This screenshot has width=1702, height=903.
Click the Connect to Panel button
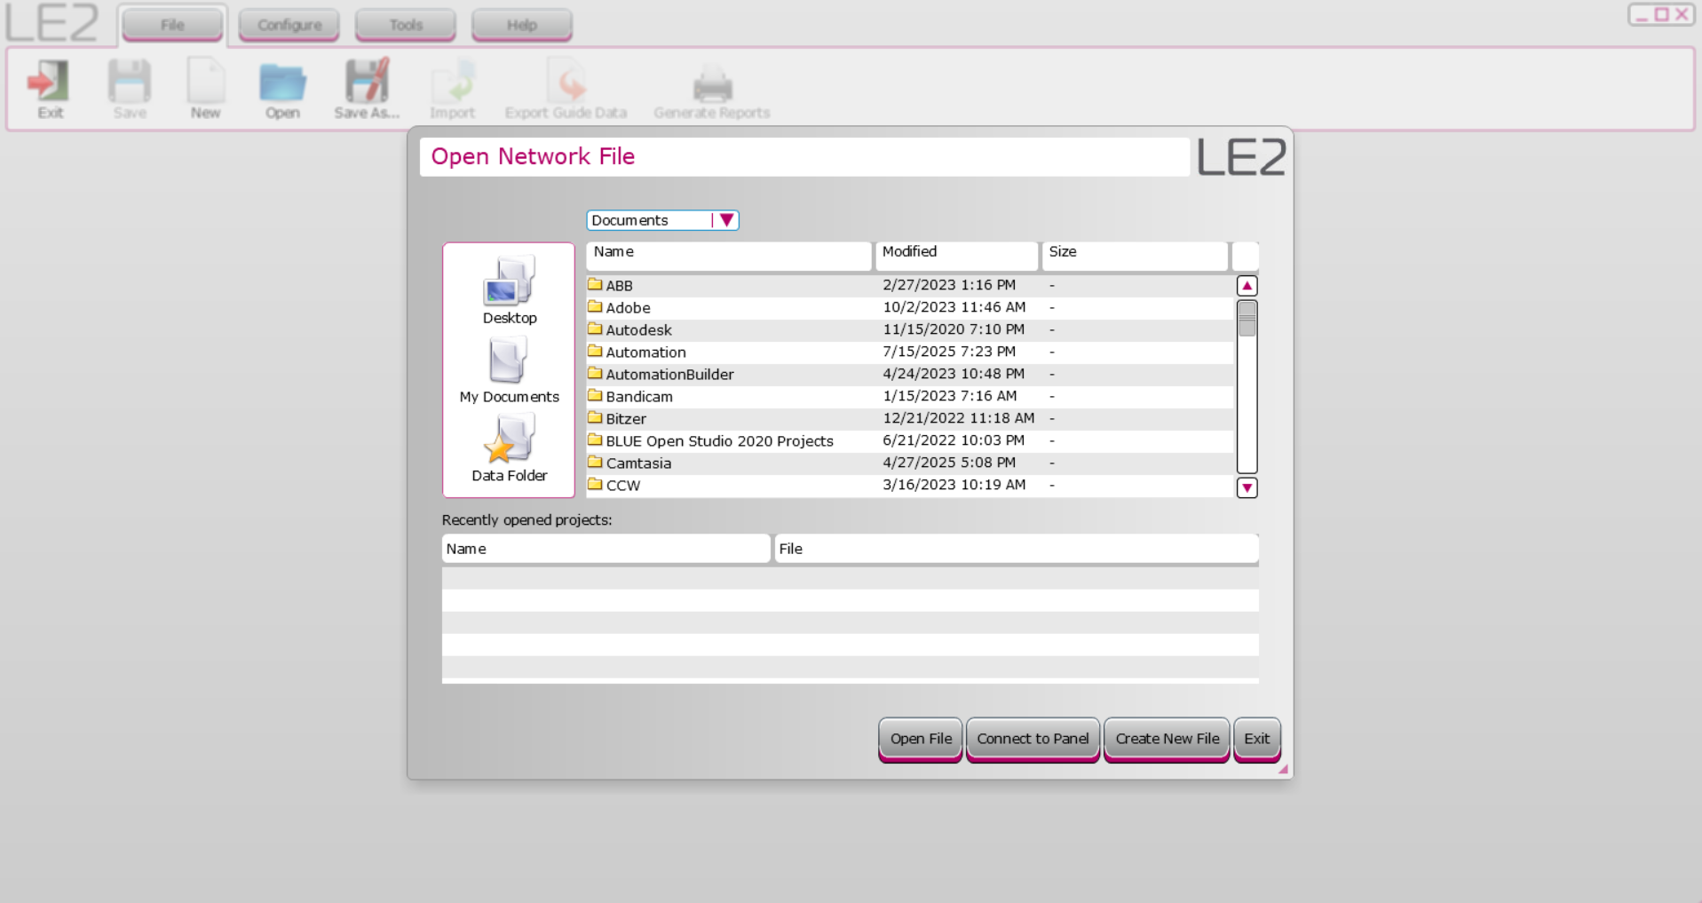click(1032, 738)
